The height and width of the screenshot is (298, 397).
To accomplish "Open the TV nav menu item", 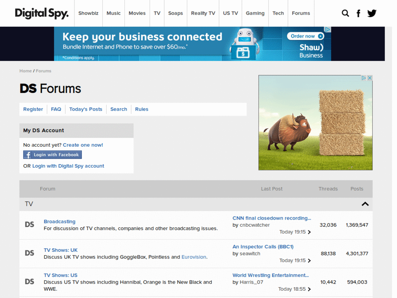I will 157,13.
